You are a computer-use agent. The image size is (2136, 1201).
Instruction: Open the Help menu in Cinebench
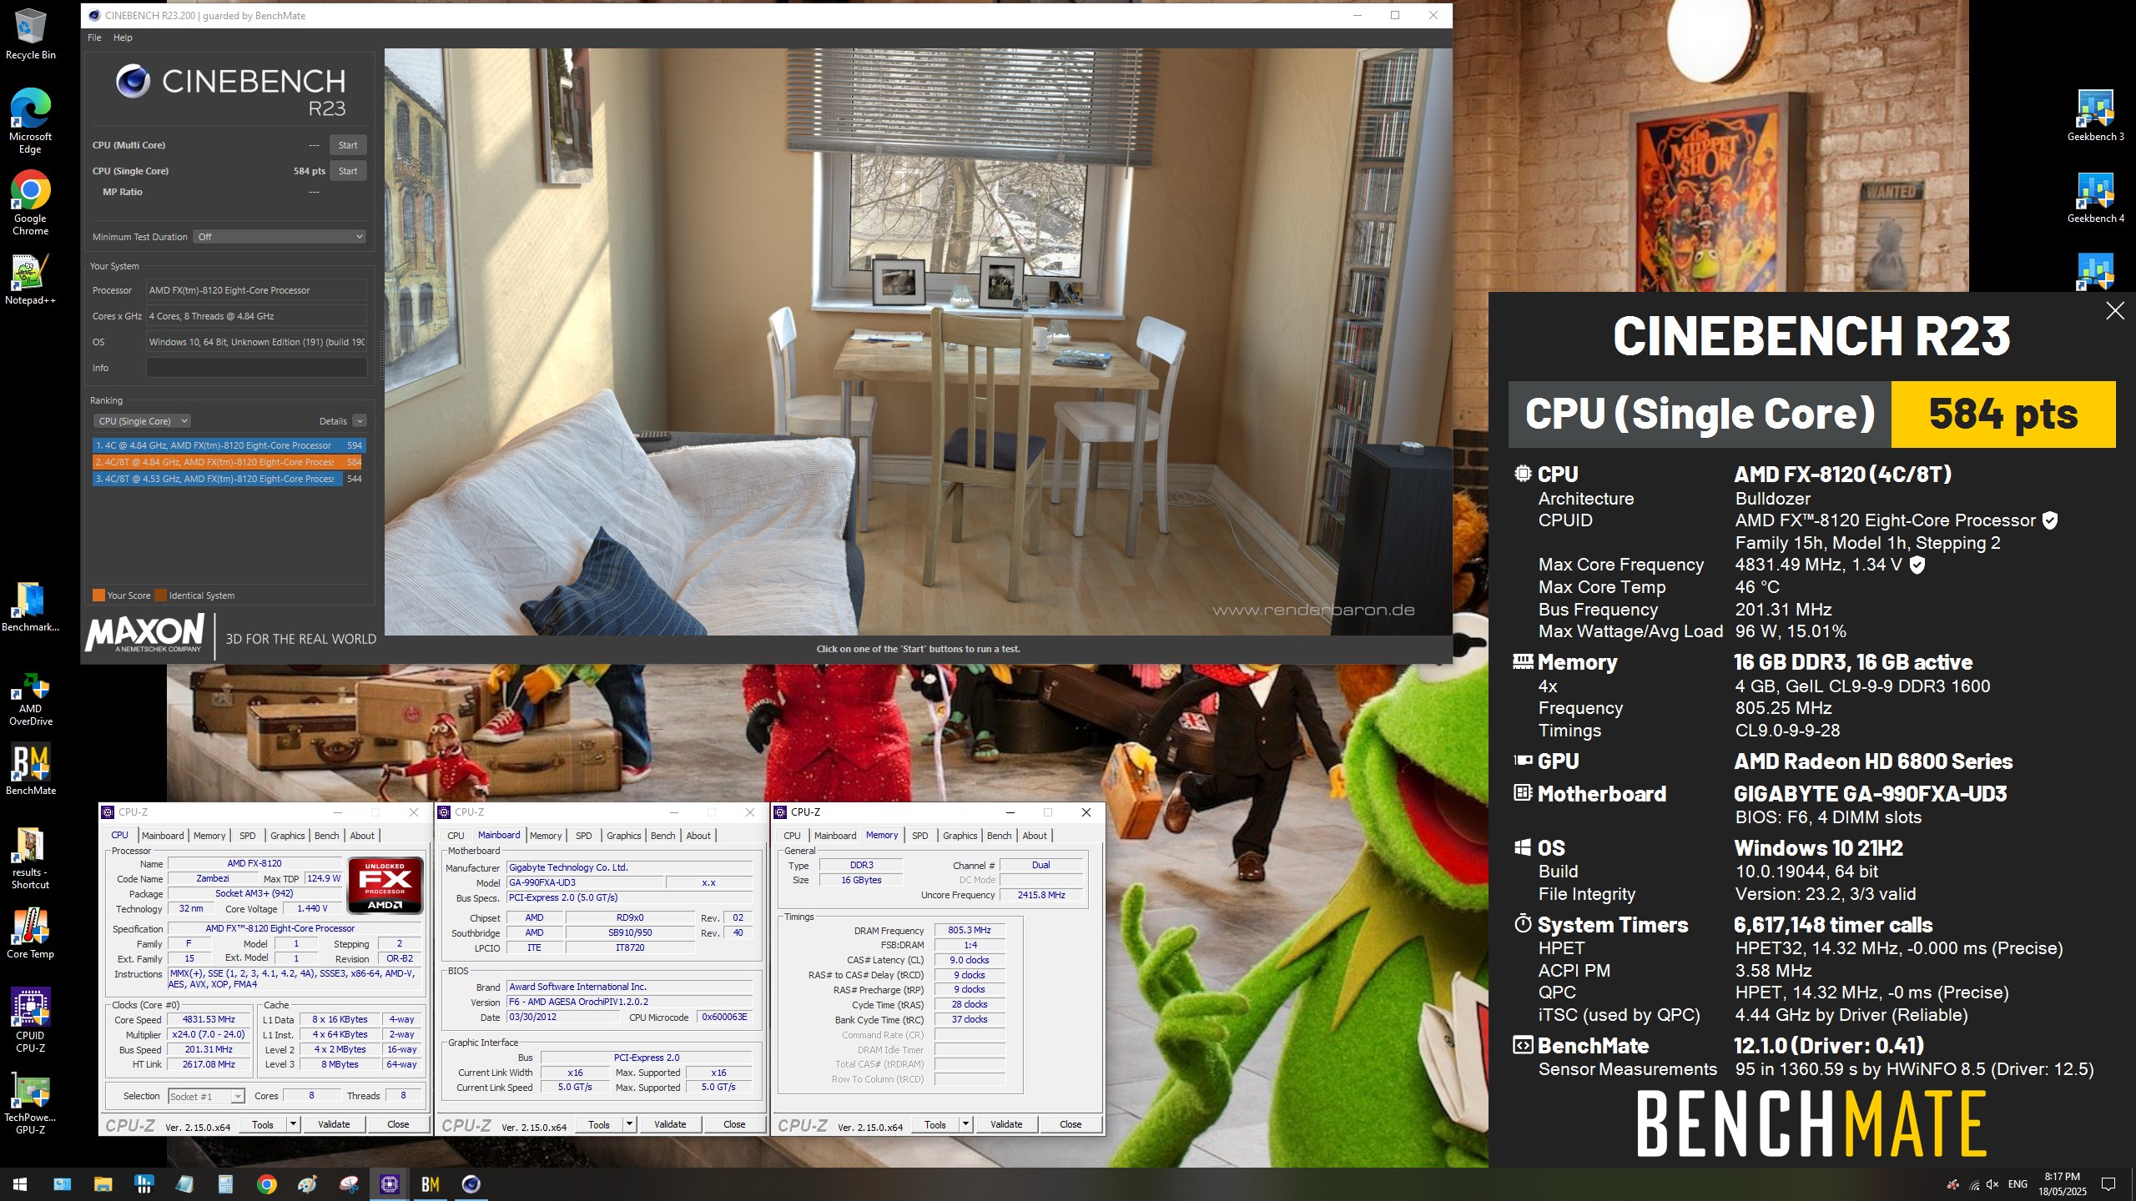123,38
